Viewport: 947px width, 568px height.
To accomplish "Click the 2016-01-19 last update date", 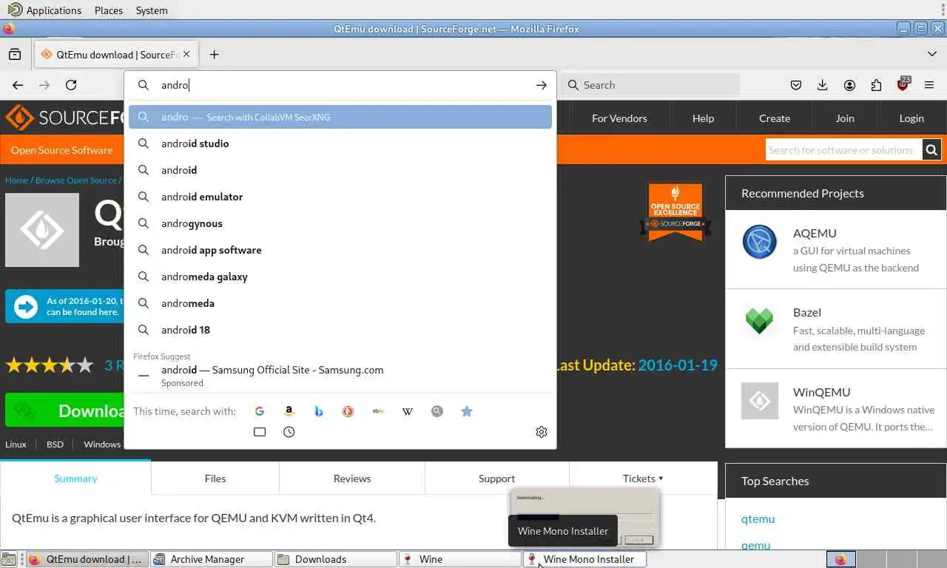I will pyautogui.click(x=678, y=365).
